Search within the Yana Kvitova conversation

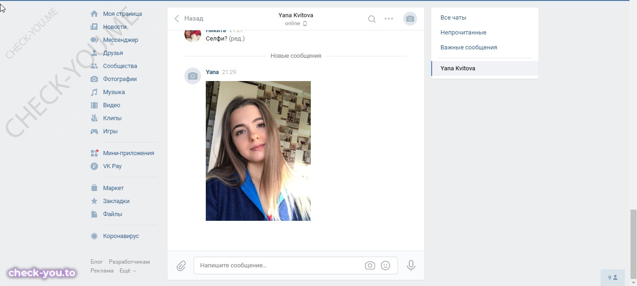point(372,19)
